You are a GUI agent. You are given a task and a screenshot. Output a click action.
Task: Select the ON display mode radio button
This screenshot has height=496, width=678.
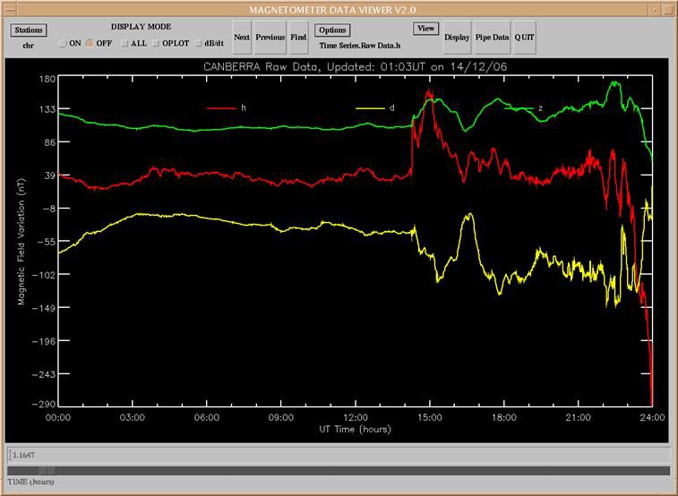(63, 43)
